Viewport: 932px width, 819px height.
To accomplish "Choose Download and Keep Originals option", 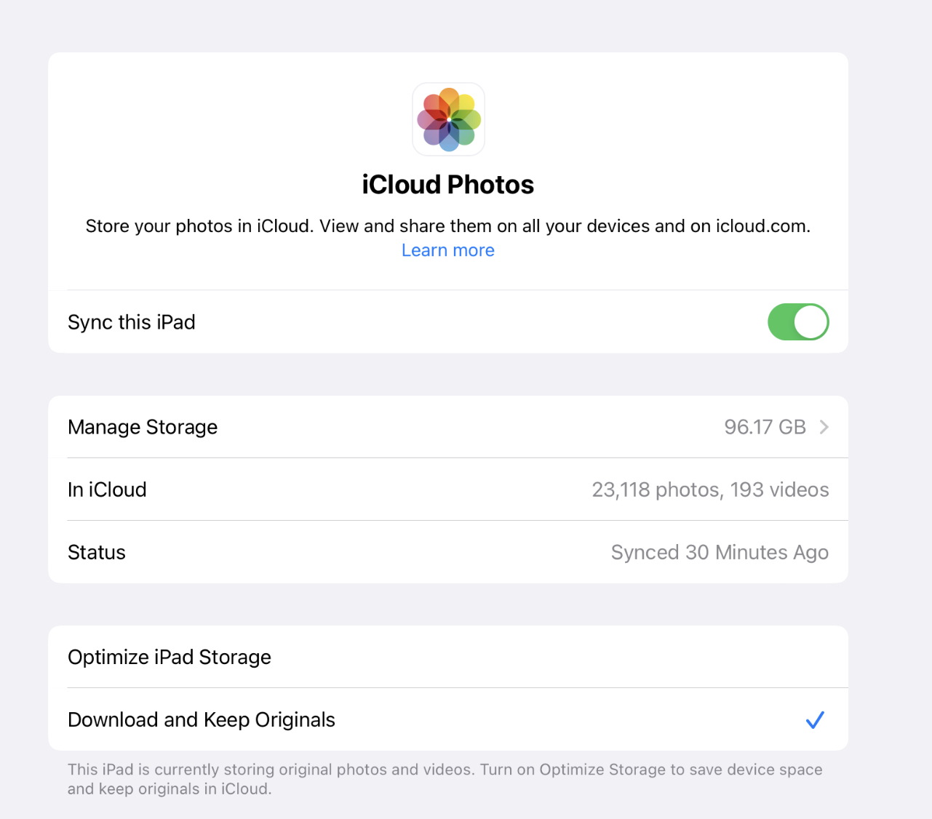I will [x=448, y=719].
